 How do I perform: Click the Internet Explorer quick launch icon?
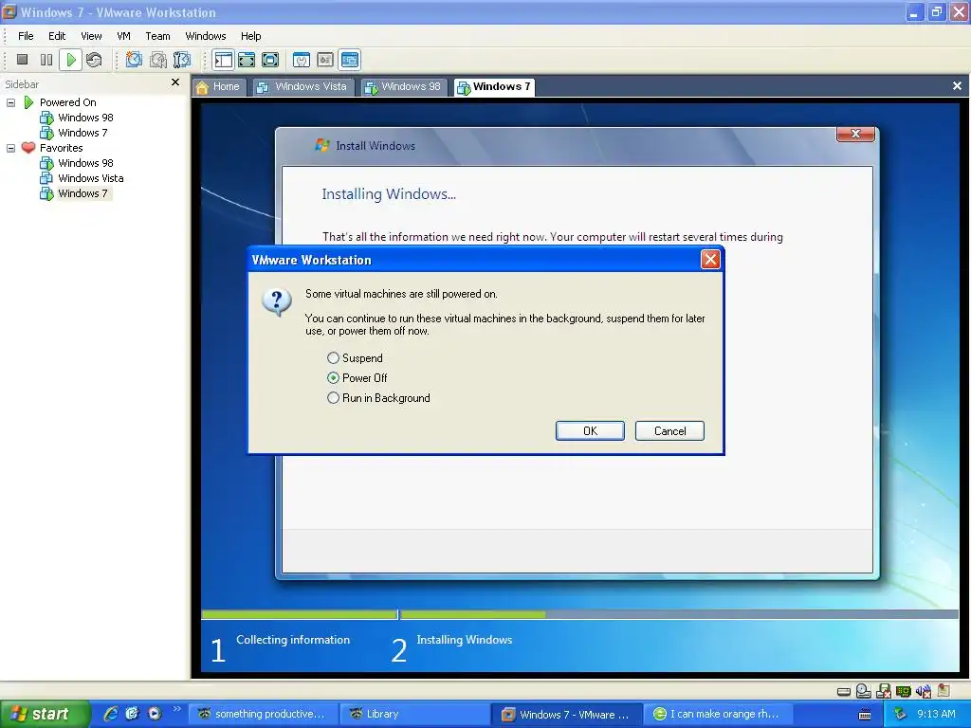[x=111, y=714]
